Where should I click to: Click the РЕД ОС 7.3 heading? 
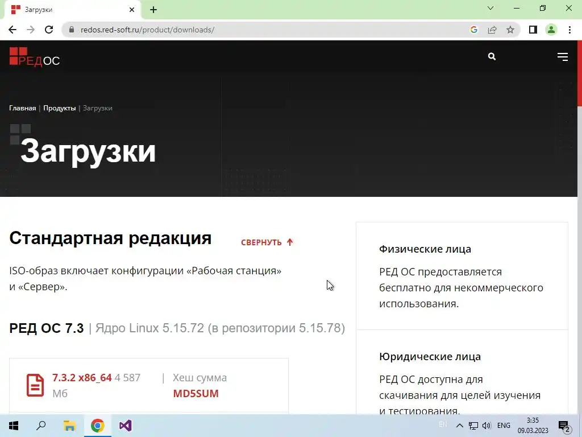(x=47, y=328)
